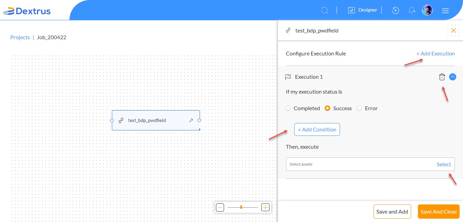Click the link icon in the panel header
Screen dimensions: 463x222
pos(288,30)
